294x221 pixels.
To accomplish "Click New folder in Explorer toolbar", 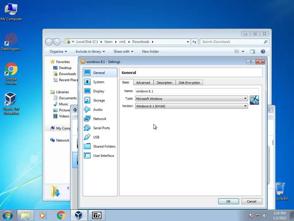I will point(150,52).
